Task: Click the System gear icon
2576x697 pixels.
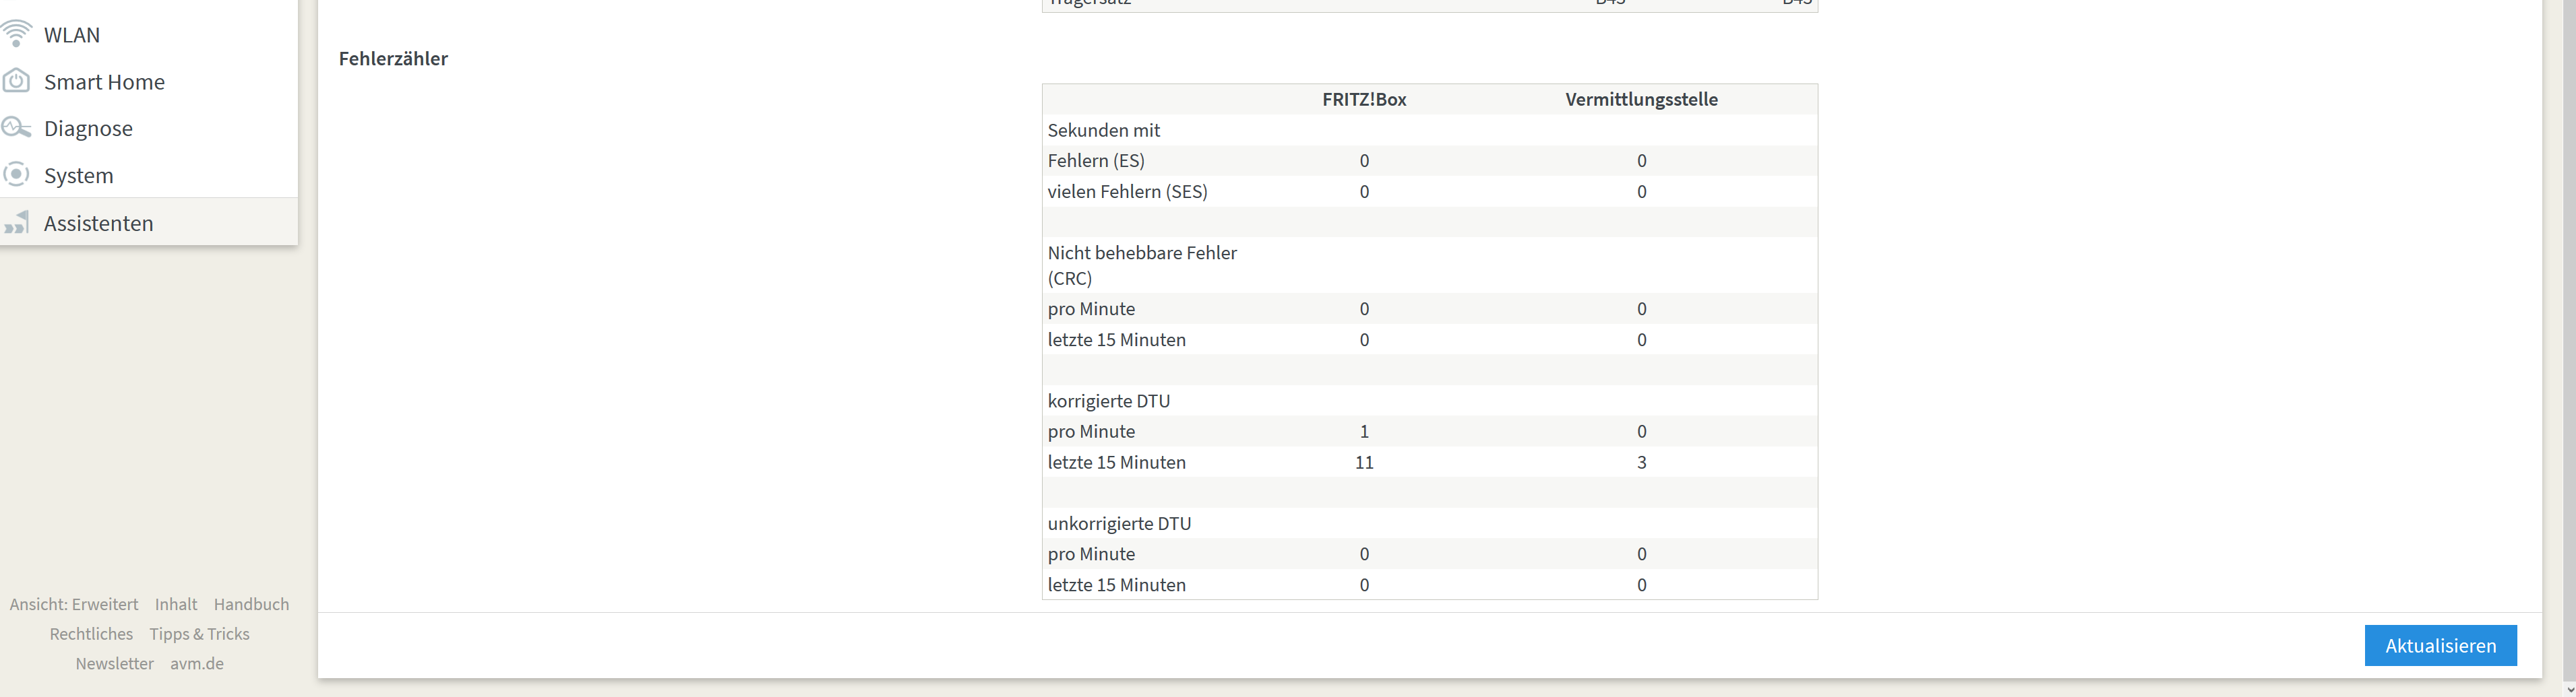Action: pos(16,174)
